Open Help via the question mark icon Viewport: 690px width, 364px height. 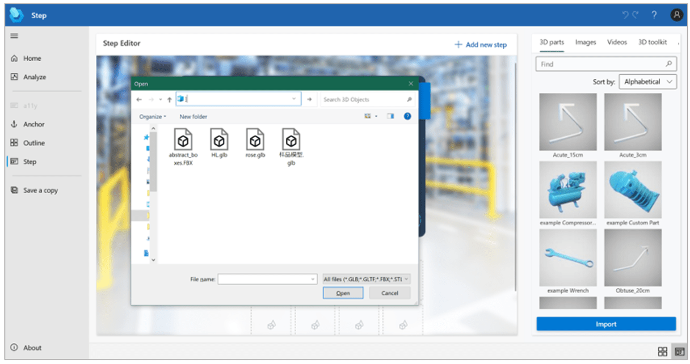click(653, 15)
